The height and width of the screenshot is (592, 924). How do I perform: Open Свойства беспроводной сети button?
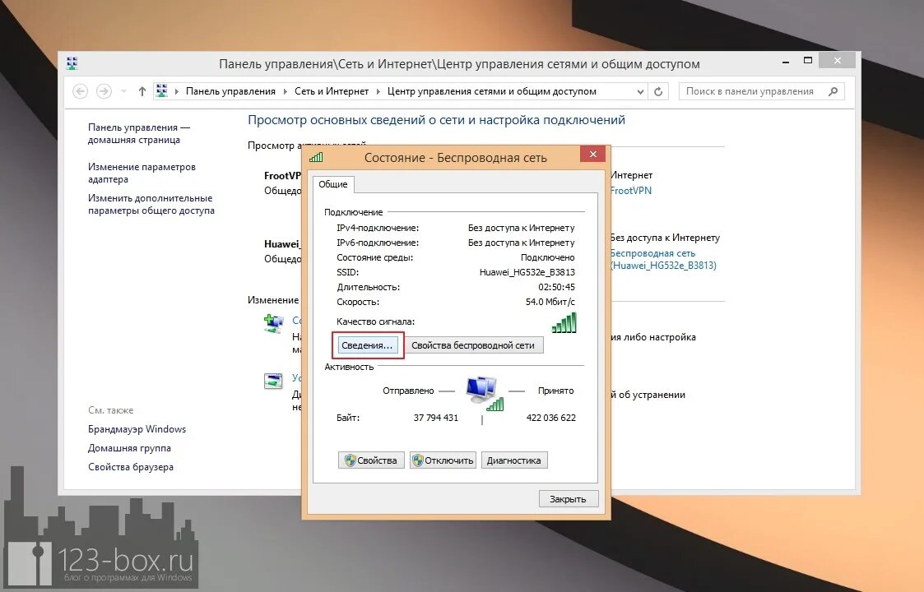click(x=473, y=345)
